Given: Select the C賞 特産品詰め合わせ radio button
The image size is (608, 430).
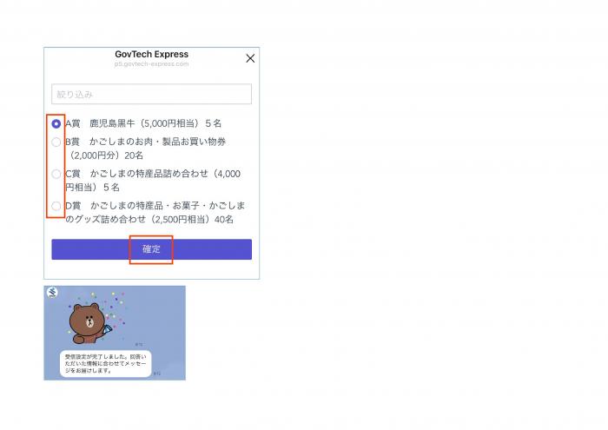Looking at the screenshot, I should tap(56, 174).
